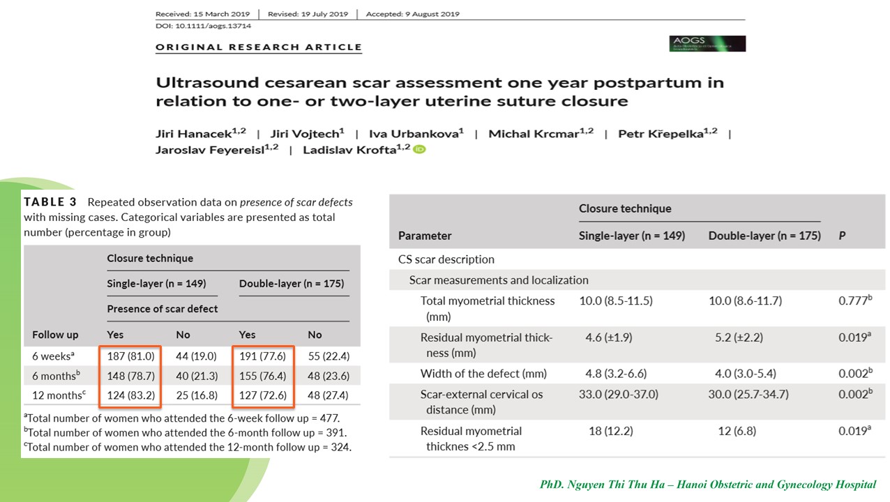This screenshot has width=890, height=502.
Task: Click the orange-highlighted 127 (72.6) cell
Action: 263,395
